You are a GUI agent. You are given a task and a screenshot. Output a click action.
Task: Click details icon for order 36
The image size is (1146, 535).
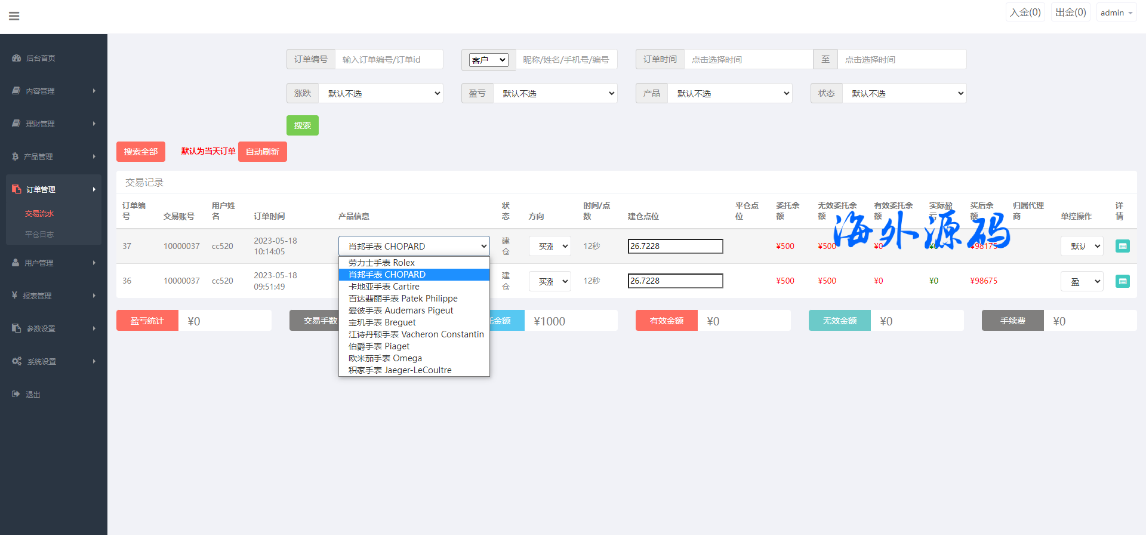1122,281
